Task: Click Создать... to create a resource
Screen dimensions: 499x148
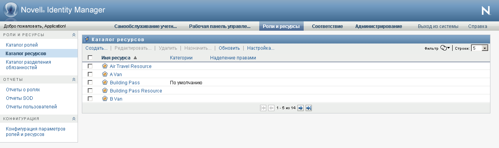Action: tap(96, 48)
